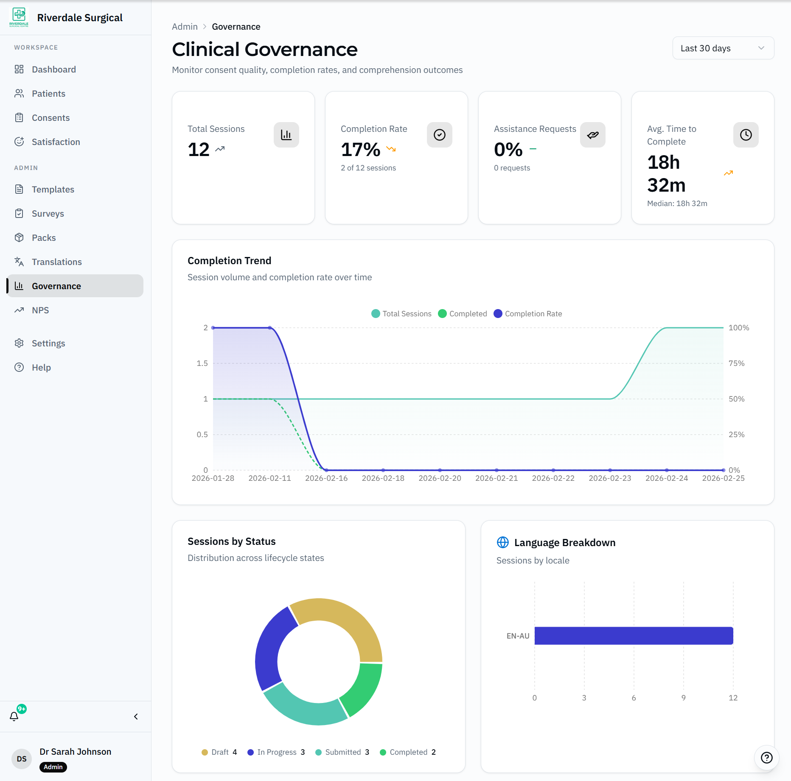The image size is (791, 781).
Task: Click the In Progress legend swatch
Action: click(250, 752)
